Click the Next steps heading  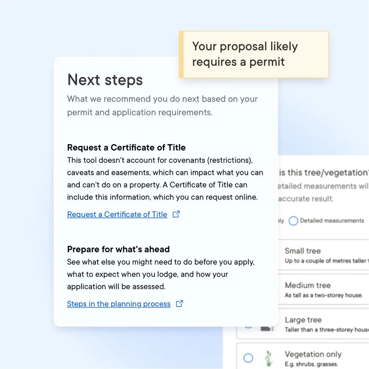pos(105,80)
